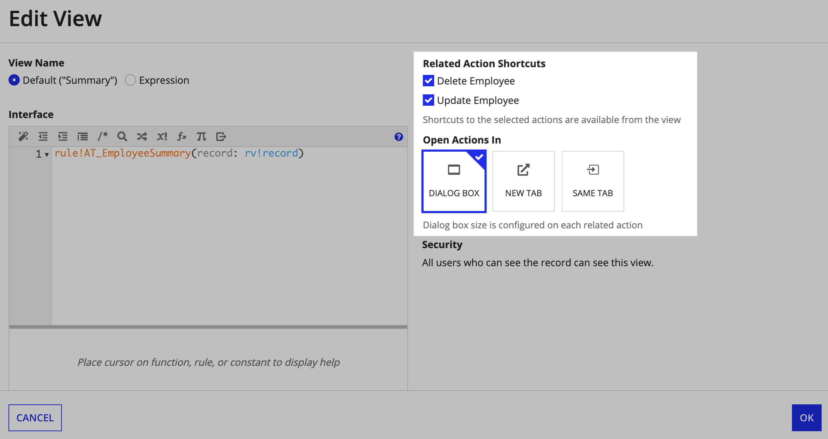
Task: Click the CANCEL button
Action: point(35,418)
